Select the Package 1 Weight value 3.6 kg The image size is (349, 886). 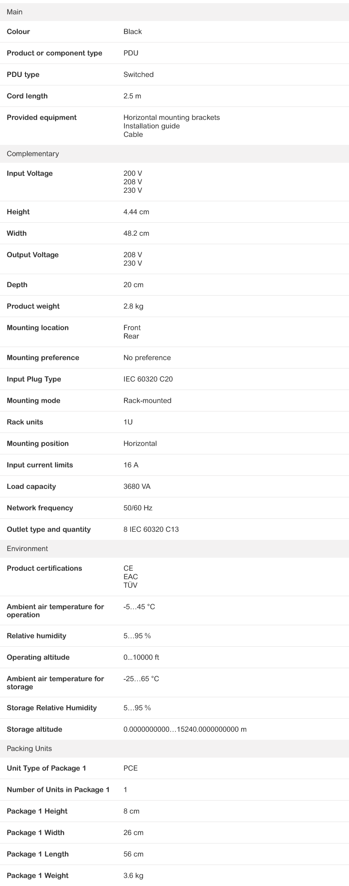[x=133, y=876]
